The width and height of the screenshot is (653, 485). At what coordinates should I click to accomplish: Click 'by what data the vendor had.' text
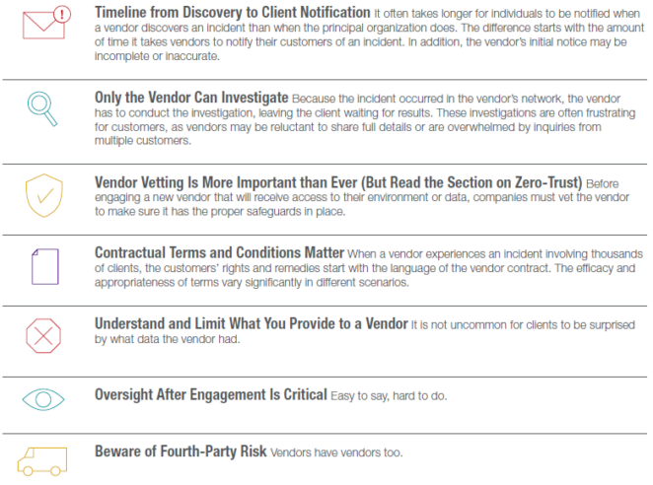pos(168,339)
